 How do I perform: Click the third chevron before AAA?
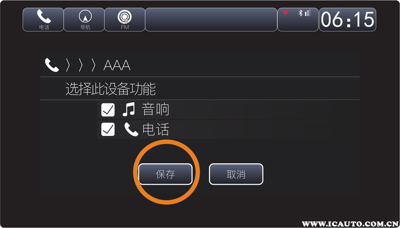pyautogui.click(x=94, y=65)
